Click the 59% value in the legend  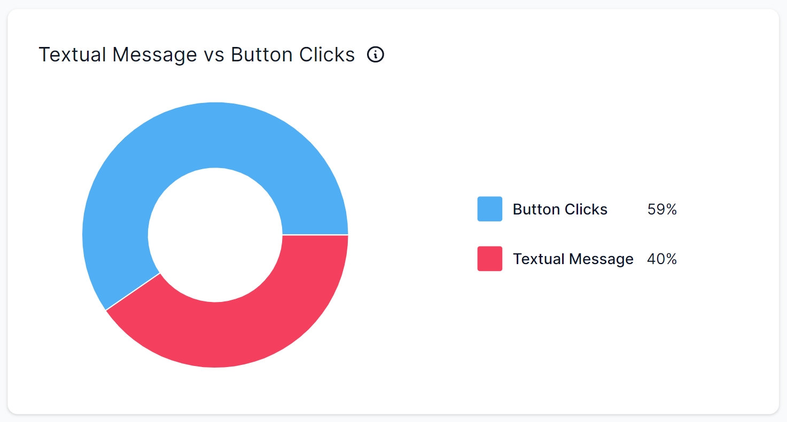coord(662,209)
